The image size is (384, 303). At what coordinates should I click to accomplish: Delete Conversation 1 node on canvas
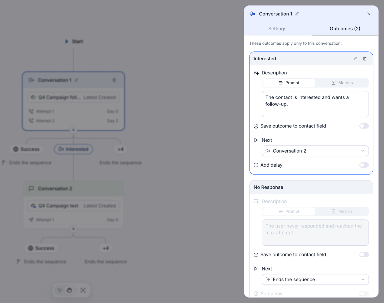click(x=114, y=80)
